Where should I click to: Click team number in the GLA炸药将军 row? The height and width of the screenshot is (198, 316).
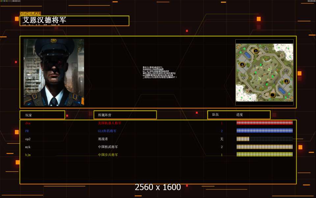[222, 131]
